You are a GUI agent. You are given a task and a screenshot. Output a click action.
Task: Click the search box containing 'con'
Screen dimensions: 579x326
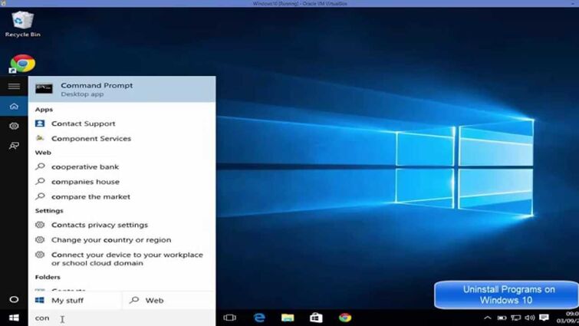pyautogui.click(x=122, y=318)
